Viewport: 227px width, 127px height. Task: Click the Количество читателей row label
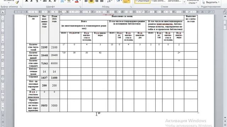click(x=33, y=47)
